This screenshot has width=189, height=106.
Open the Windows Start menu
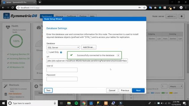3,103
